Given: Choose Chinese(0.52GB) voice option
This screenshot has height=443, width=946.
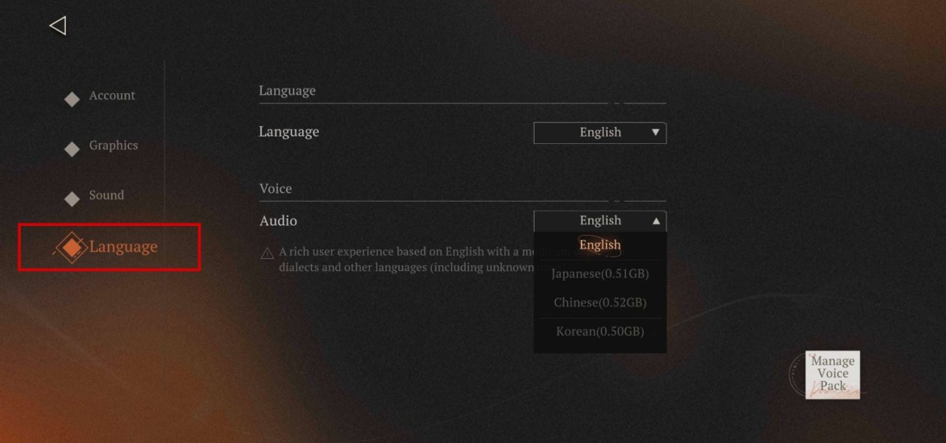Looking at the screenshot, I should click(599, 303).
